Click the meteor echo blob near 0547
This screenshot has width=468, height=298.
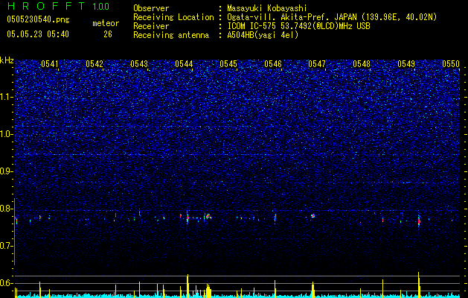(312, 215)
